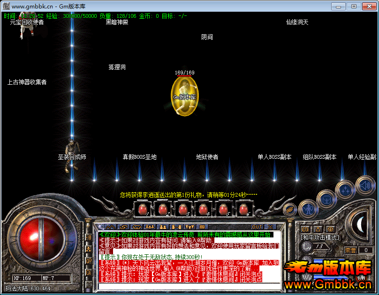Click the ranking trophy icon in chat toolbar
Viewport: 379px width, 295px height.
189,227
